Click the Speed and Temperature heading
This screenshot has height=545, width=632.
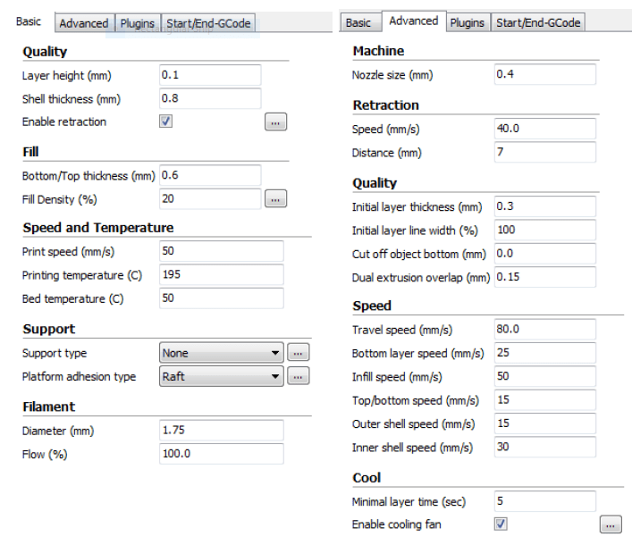[98, 228]
